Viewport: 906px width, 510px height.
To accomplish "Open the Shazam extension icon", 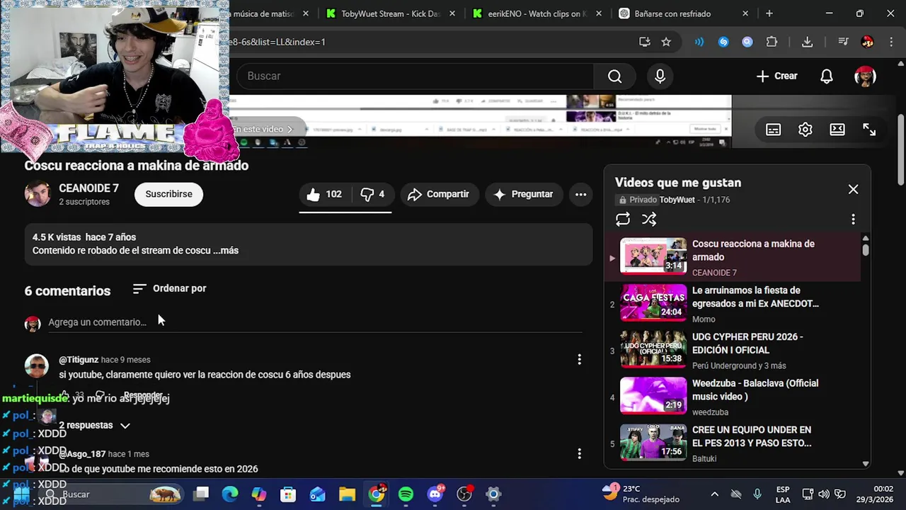I will coord(723,42).
